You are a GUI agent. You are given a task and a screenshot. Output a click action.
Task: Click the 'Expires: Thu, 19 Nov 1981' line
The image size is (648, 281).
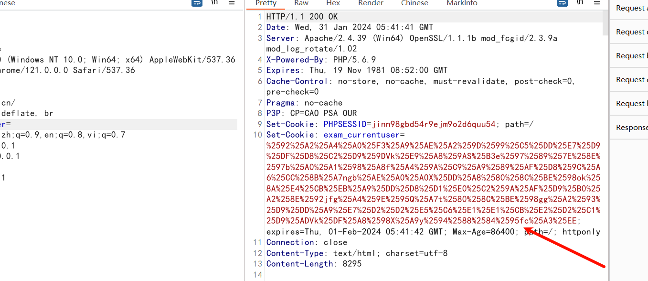(x=357, y=70)
